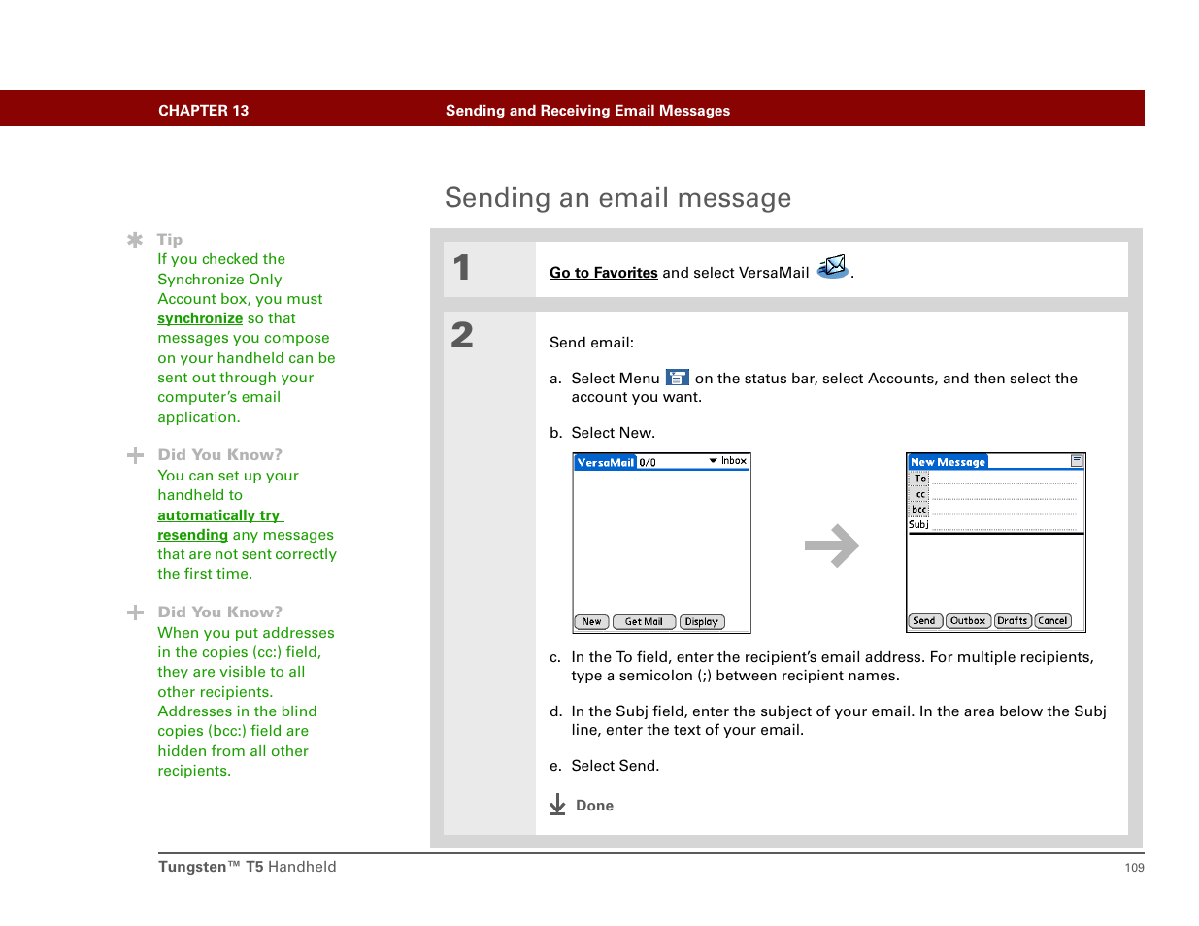The image size is (1199, 926).
Task: Click the plus icon beside the cc/bcc note
Action: pos(135,612)
